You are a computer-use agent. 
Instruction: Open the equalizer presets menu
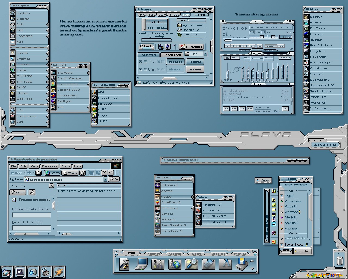[x=285, y=58]
